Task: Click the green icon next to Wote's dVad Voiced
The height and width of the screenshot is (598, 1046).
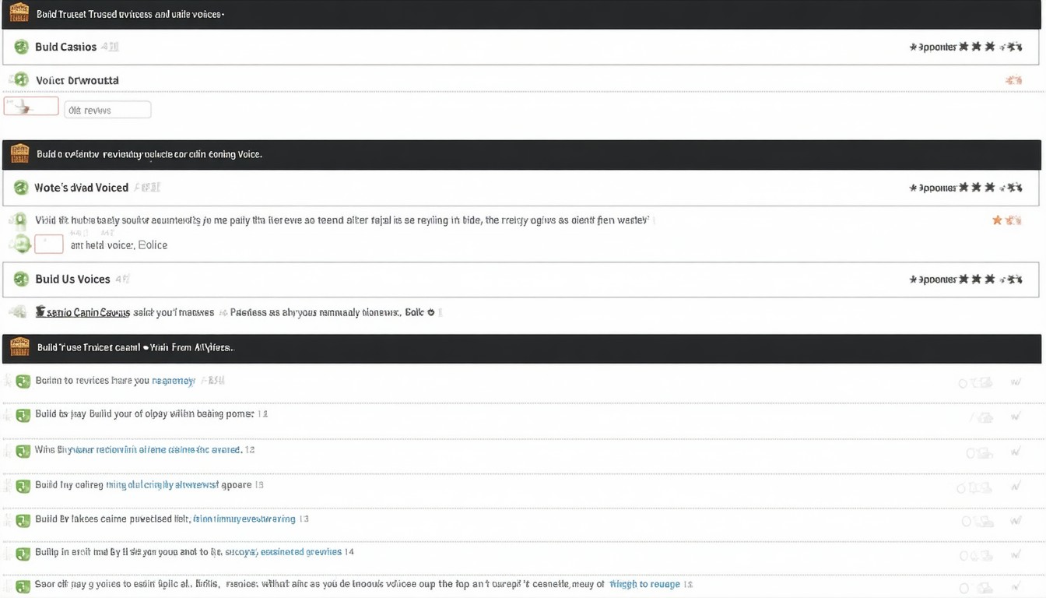Action: click(x=21, y=188)
